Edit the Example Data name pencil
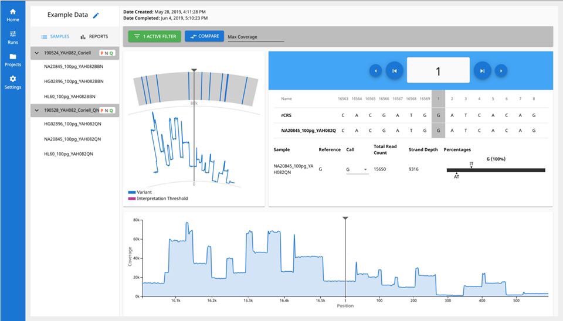The image size is (563, 321). [96, 15]
